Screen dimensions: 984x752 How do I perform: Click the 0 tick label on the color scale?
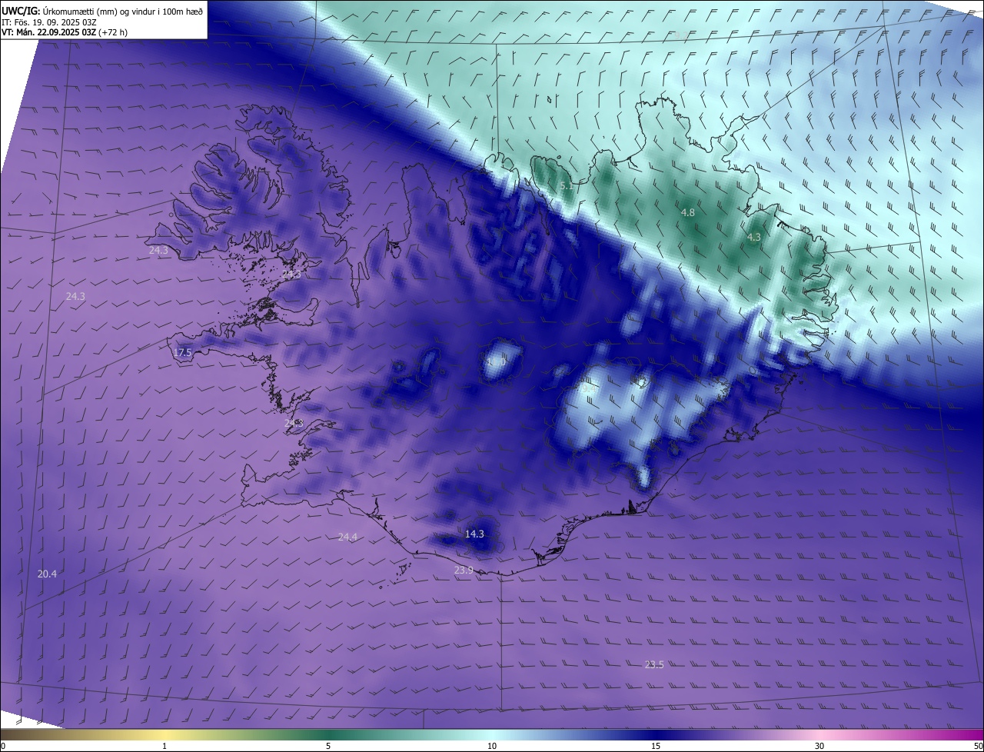tap(3, 746)
